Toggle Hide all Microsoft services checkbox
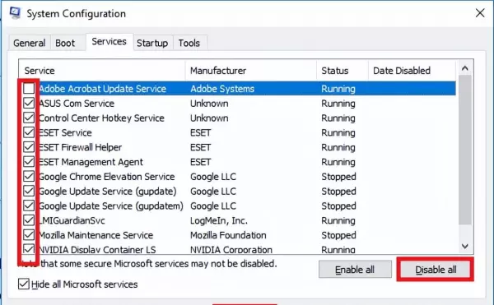Viewport: 494px width, 305px height. 24,284
